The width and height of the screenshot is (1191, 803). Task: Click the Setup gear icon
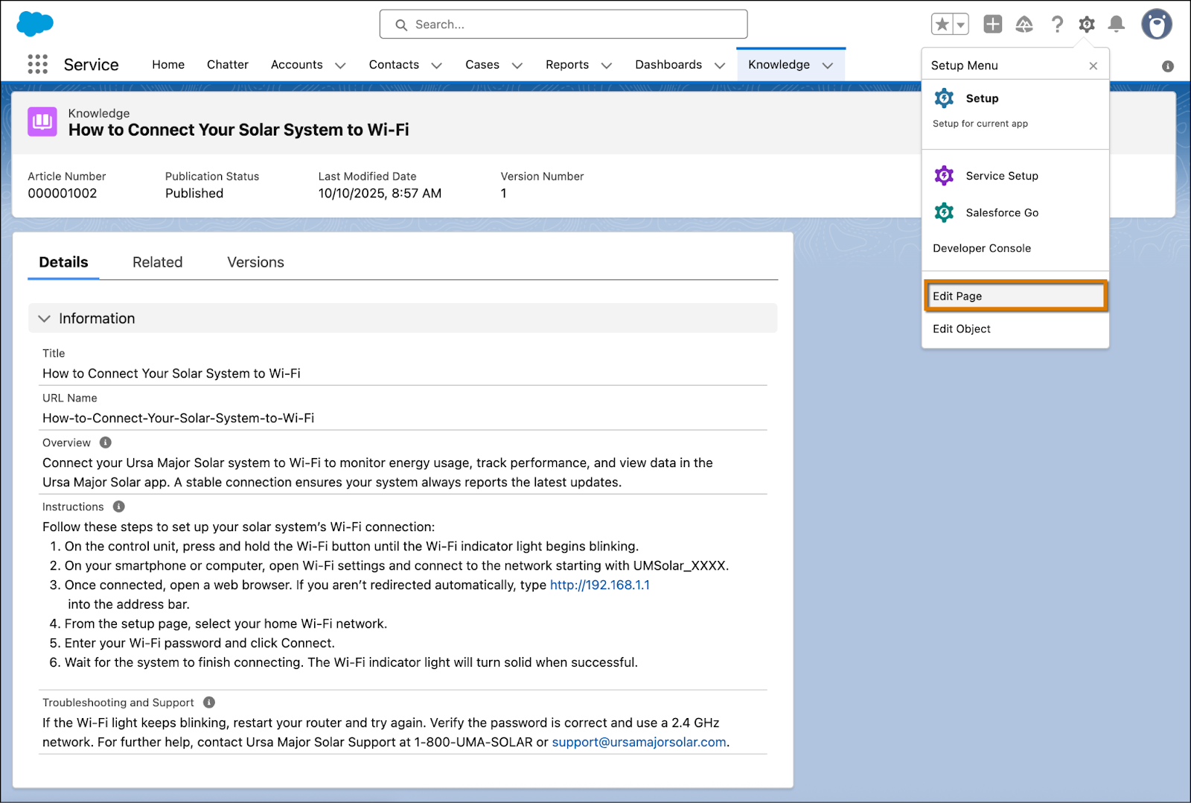[1087, 25]
